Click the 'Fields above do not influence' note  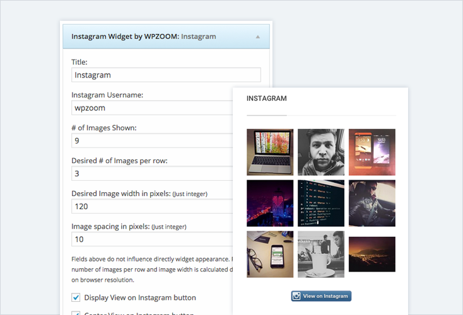pos(152,270)
